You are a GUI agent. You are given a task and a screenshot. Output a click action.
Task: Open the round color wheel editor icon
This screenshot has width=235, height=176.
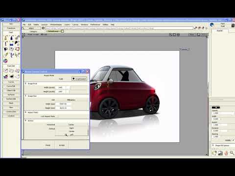[x=5, y=61]
